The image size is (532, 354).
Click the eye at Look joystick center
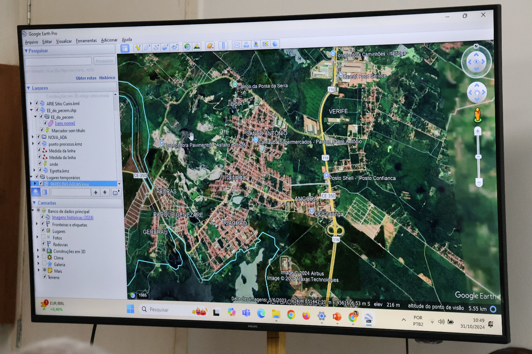tap(476, 62)
